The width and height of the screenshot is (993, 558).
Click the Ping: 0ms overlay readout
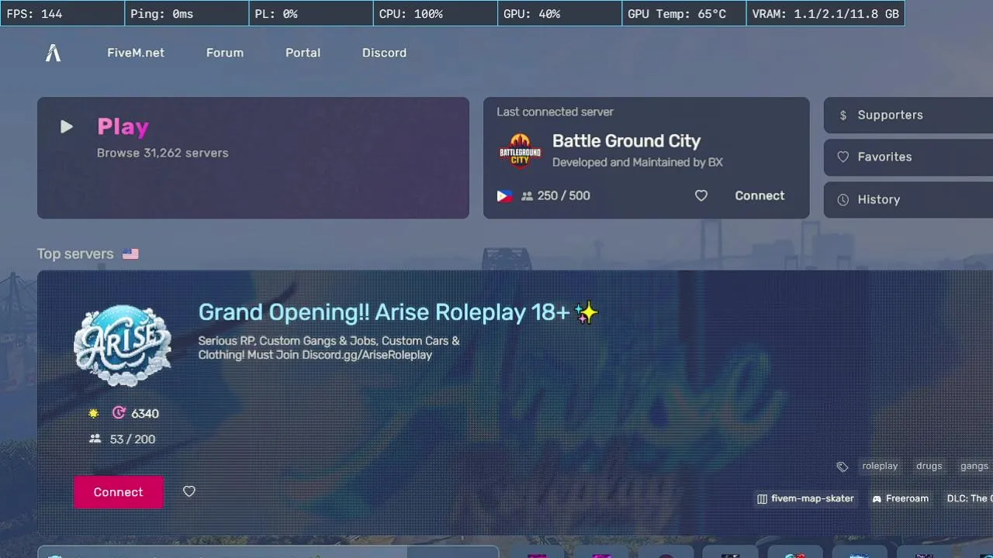187,13
